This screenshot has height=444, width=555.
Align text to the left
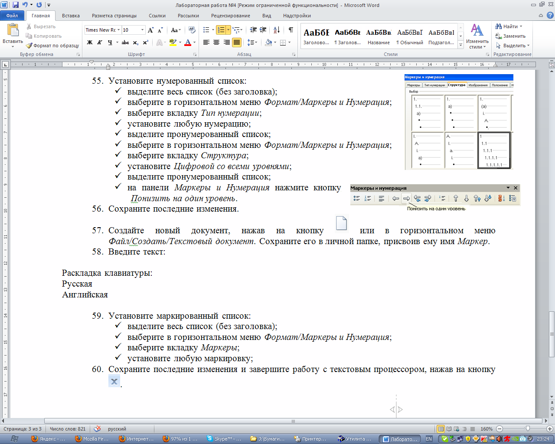coord(206,42)
